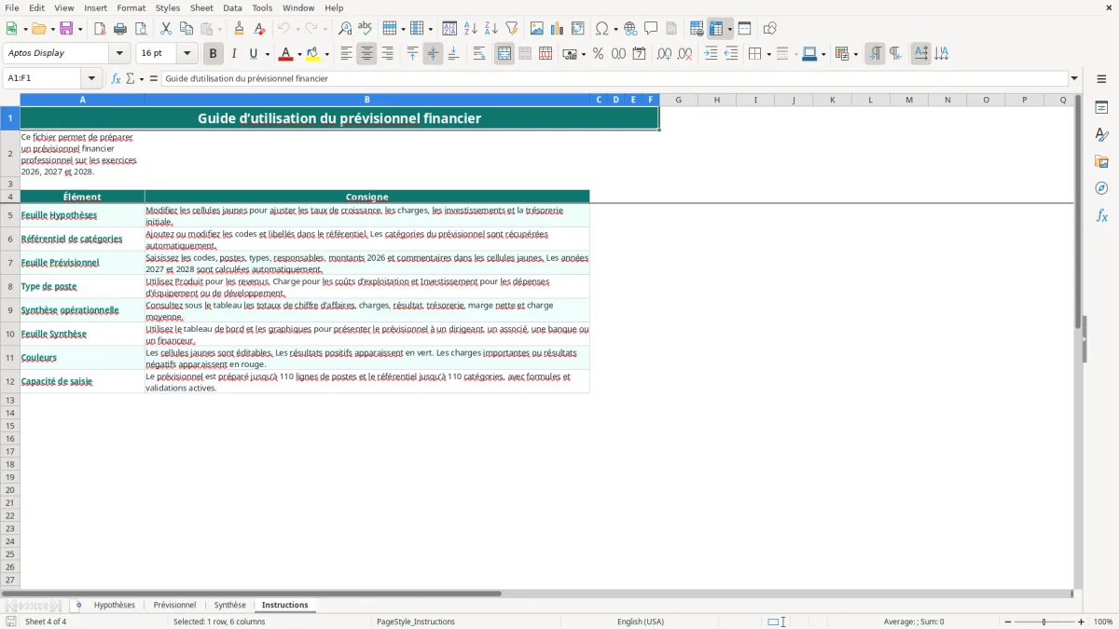1119x629 pixels.
Task: Sort descending
Action: 491,29
